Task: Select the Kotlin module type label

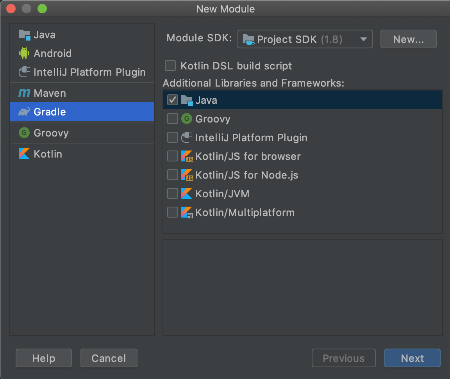Action: point(48,154)
